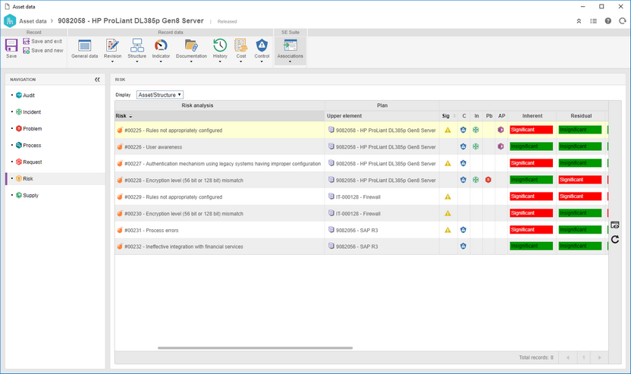Click Insignificant inherent swatch for #00232
631x374 pixels.
[x=531, y=246]
